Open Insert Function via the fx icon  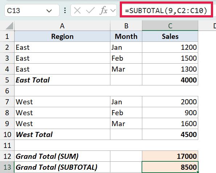[x=103, y=11]
